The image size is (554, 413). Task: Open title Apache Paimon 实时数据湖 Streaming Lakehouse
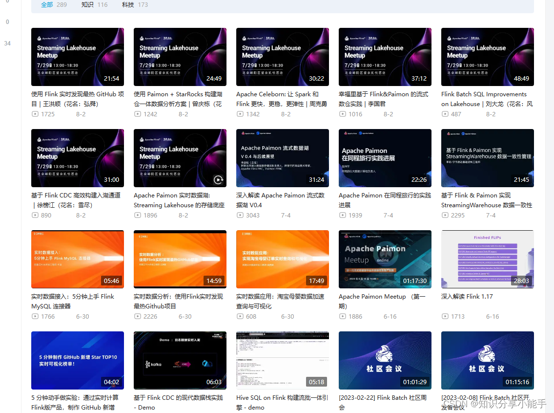pos(179,200)
